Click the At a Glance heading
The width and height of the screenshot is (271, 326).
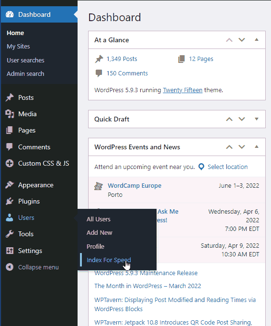coord(112,40)
